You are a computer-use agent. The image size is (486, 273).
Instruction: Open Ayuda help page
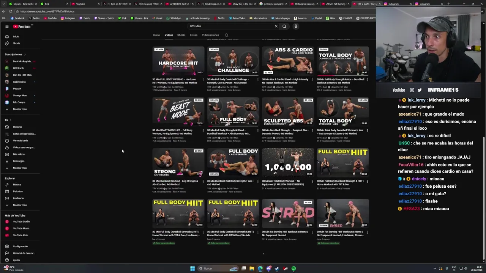point(13,260)
